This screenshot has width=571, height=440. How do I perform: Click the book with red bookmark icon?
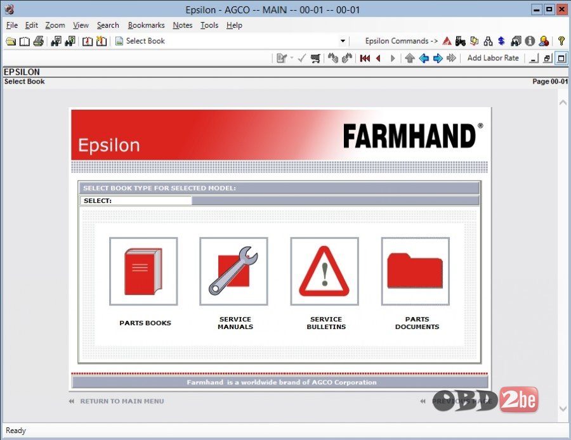pos(88,41)
